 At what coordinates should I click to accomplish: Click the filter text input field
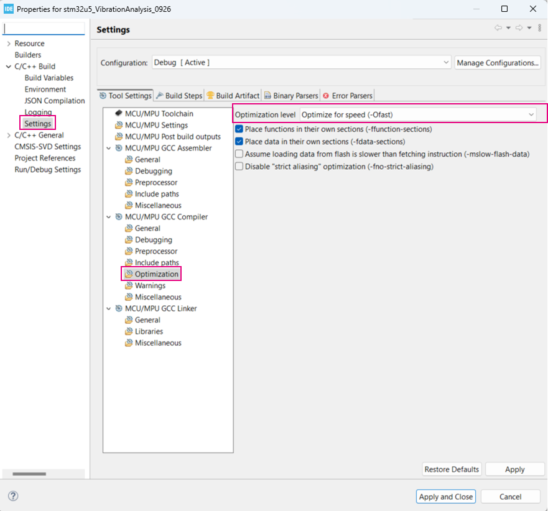click(x=44, y=29)
